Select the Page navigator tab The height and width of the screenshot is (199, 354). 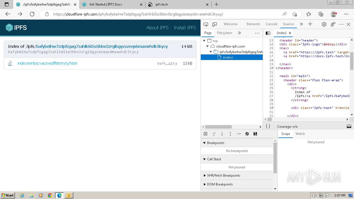(208, 33)
